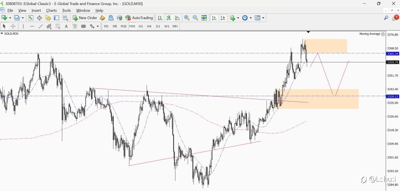Select the Cursor arrow tool

coord(4,26)
